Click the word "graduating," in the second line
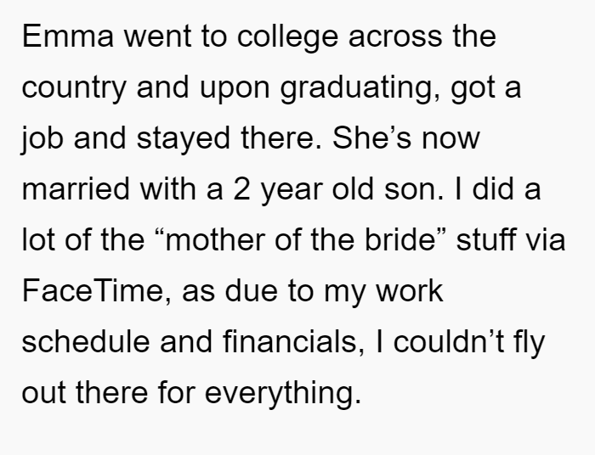This screenshot has width=595, height=455. [360, 88]
